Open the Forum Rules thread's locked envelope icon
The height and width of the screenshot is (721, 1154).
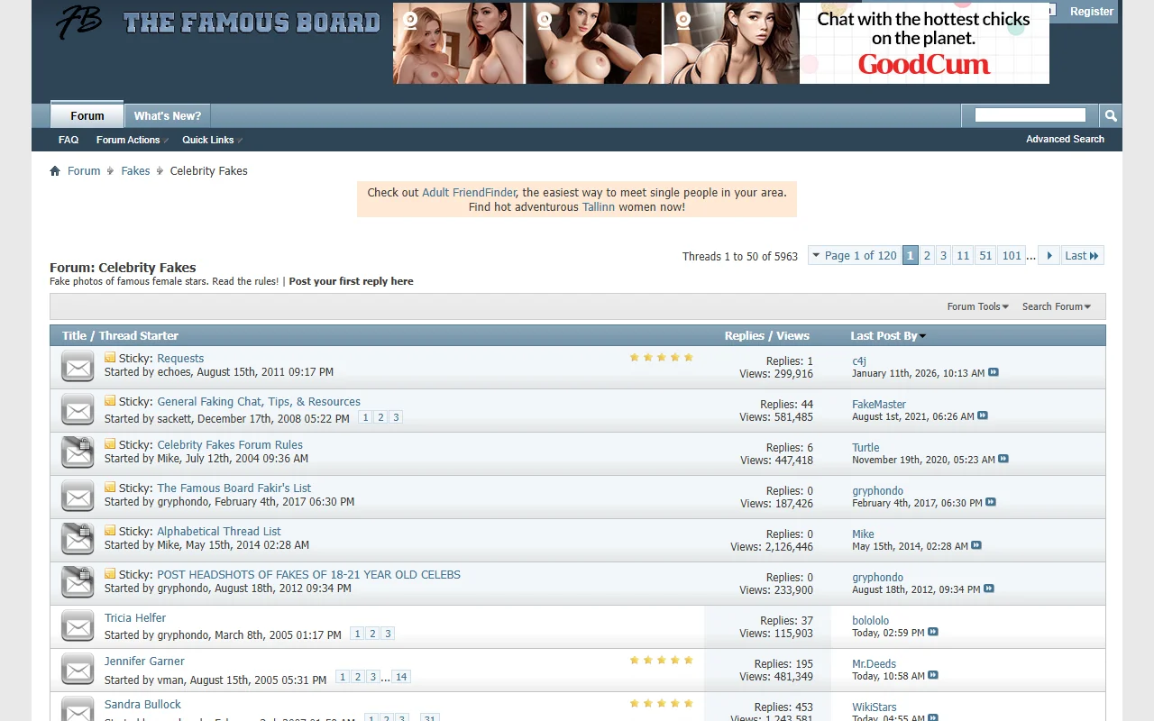77,452
